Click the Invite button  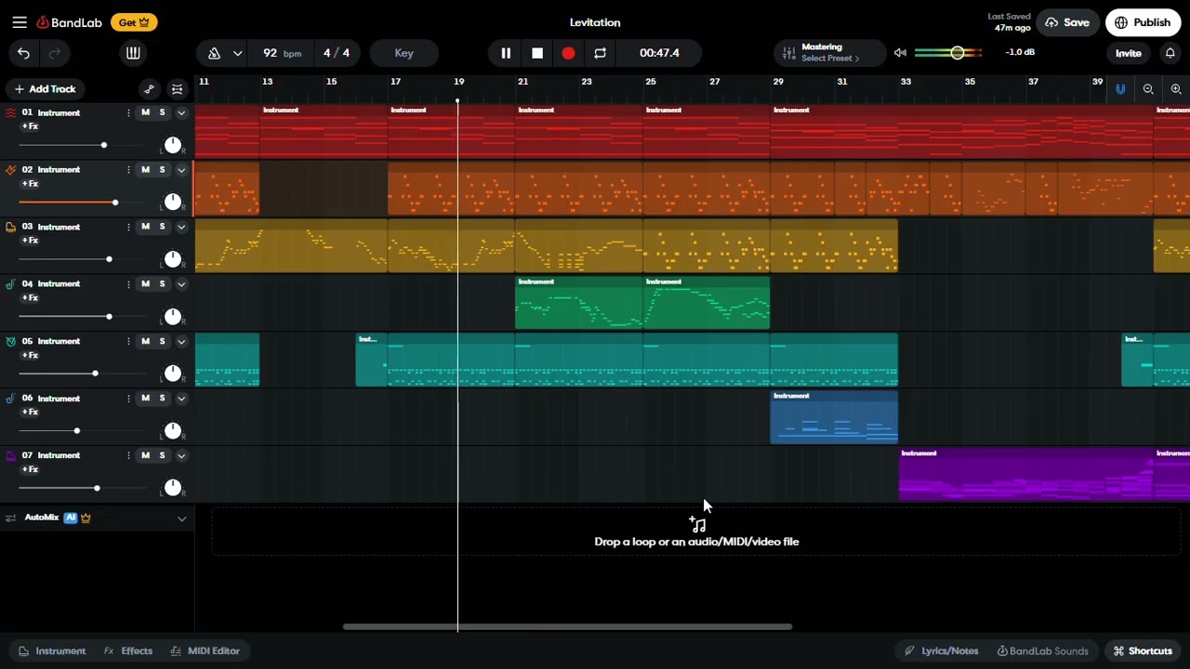pyautogui.click(x=1128, y=53)
